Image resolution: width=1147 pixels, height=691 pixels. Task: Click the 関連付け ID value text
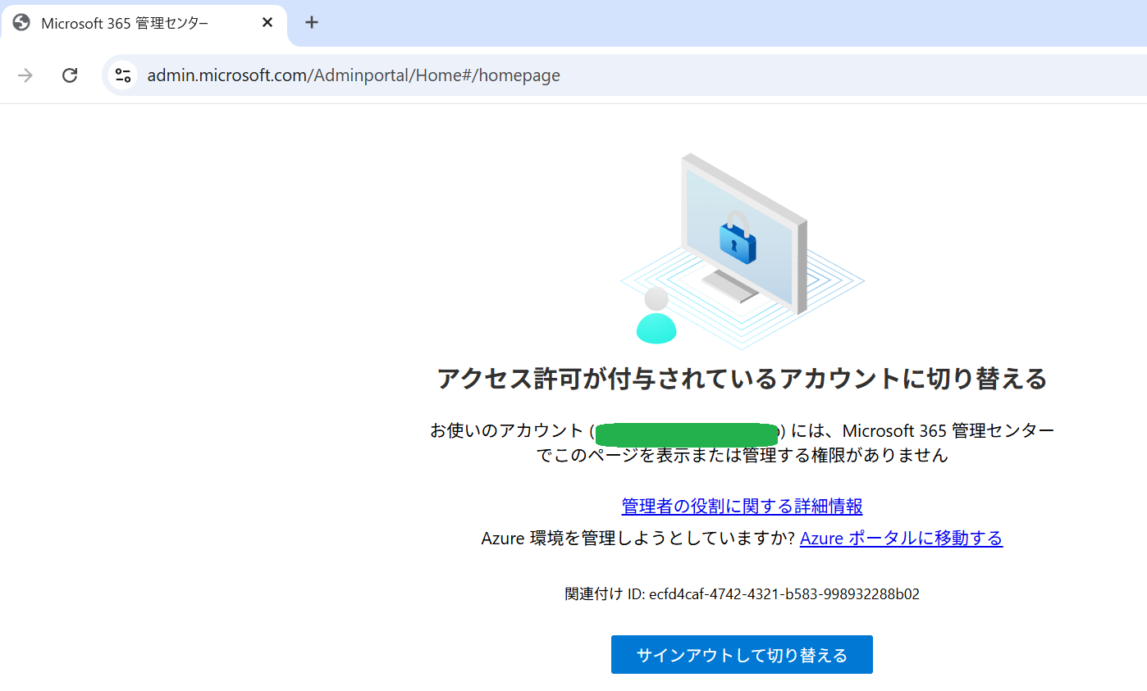pyautogui.click(x=784, y=594)
